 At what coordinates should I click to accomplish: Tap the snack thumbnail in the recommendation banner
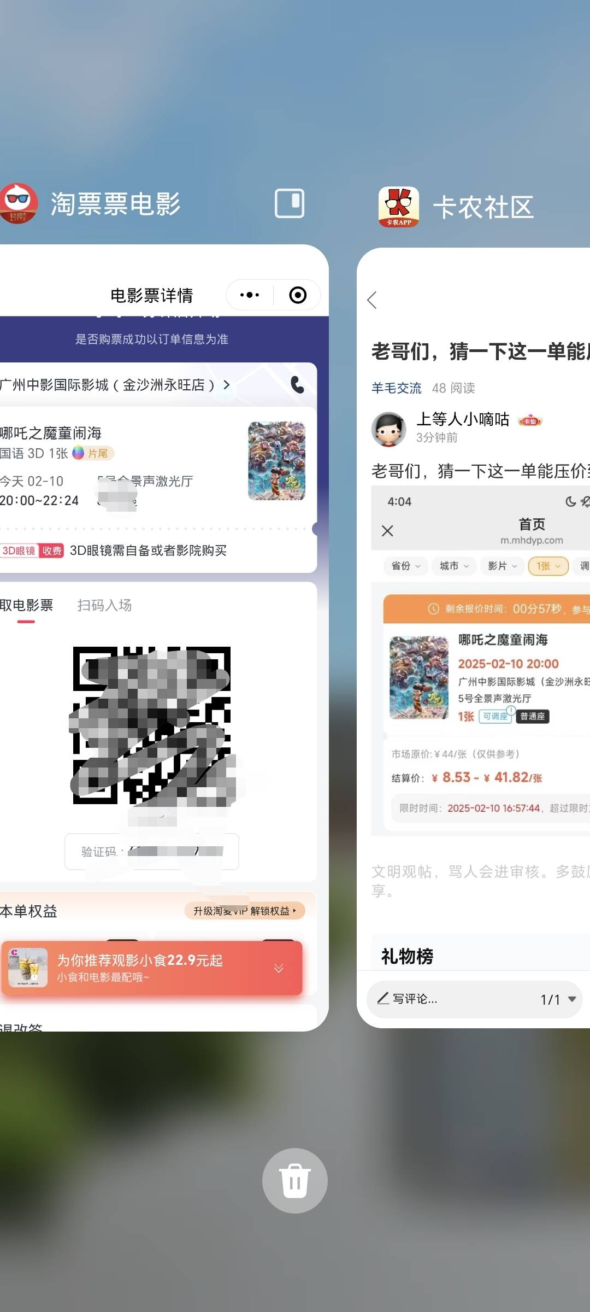pyautogui.click(x=28, y=968)
